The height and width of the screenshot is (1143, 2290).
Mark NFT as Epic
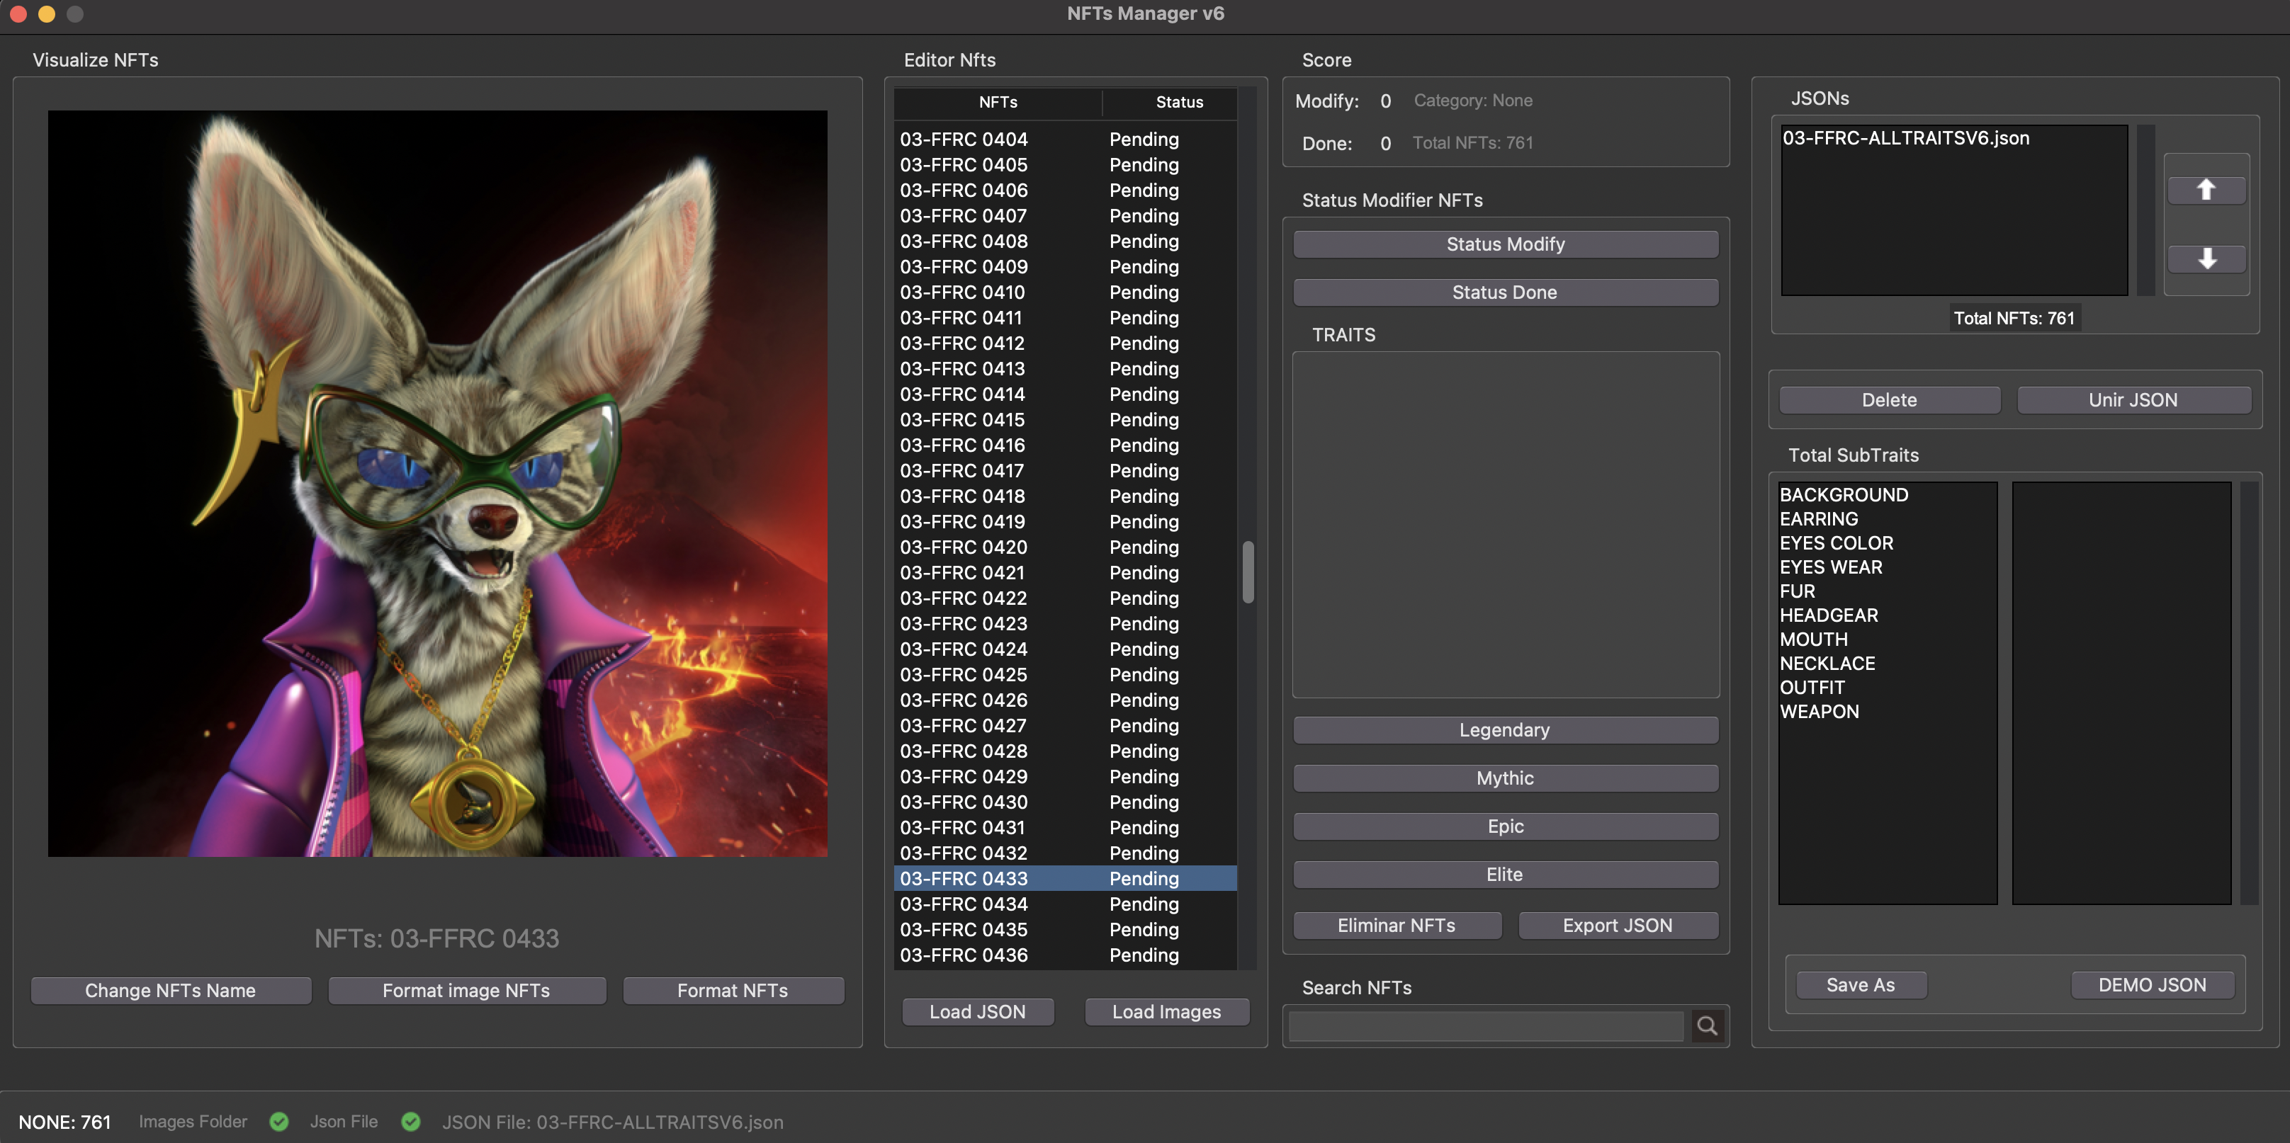coord(1505,826)
